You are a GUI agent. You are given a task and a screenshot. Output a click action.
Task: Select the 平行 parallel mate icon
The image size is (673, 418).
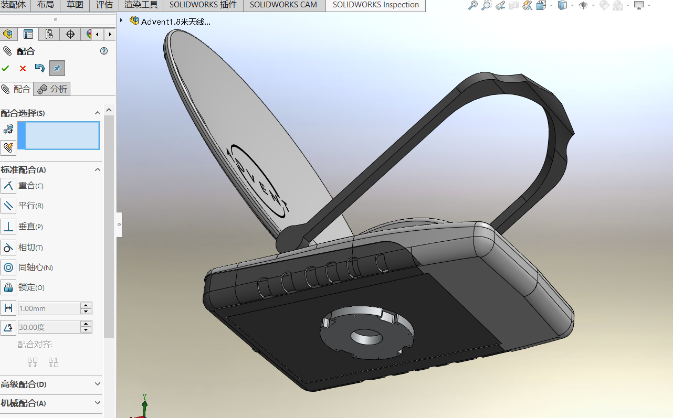8,206
